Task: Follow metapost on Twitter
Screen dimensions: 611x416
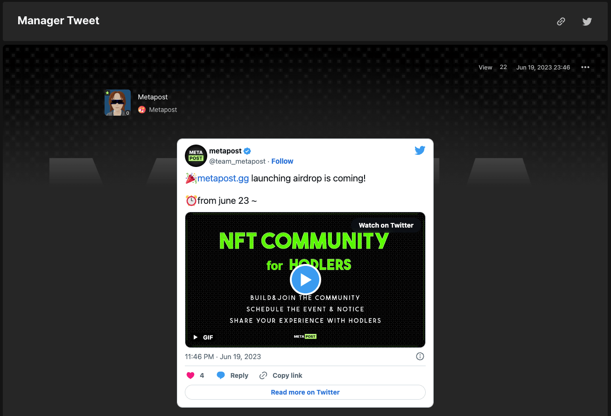Action: point(282,161)
